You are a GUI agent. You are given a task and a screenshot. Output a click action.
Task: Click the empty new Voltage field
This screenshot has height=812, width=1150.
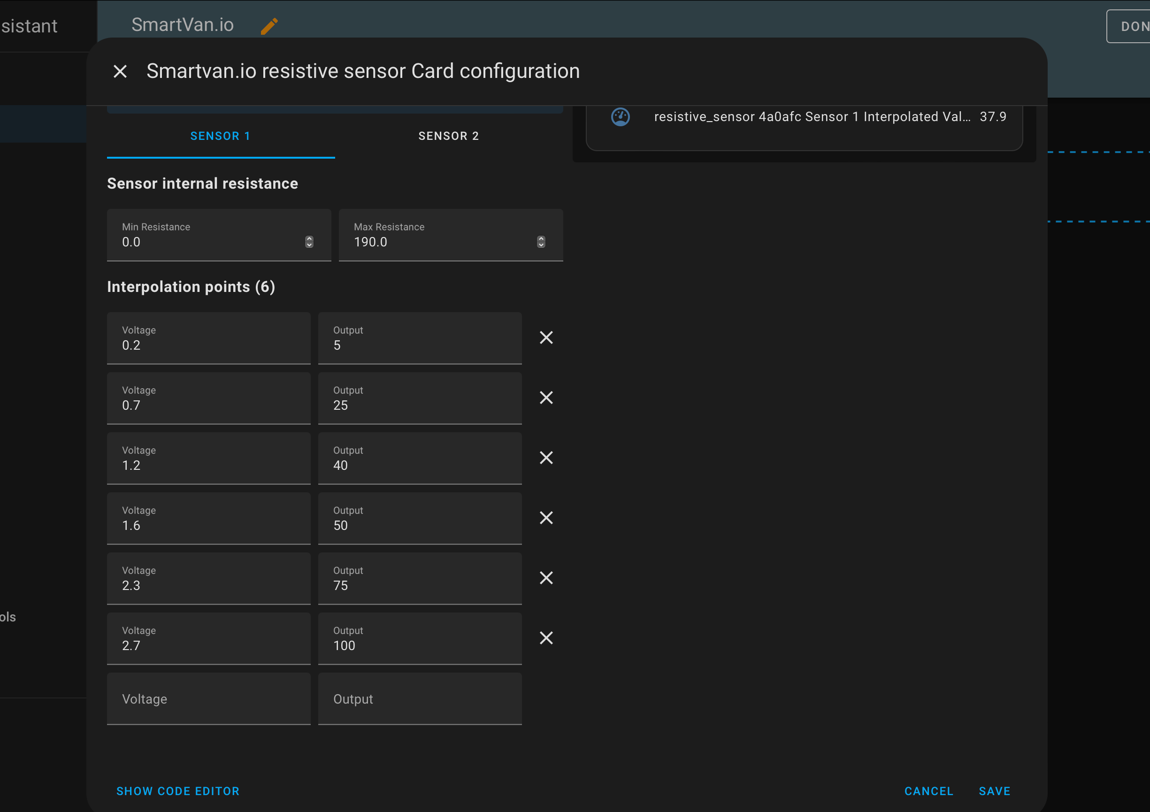click(208, 699)
